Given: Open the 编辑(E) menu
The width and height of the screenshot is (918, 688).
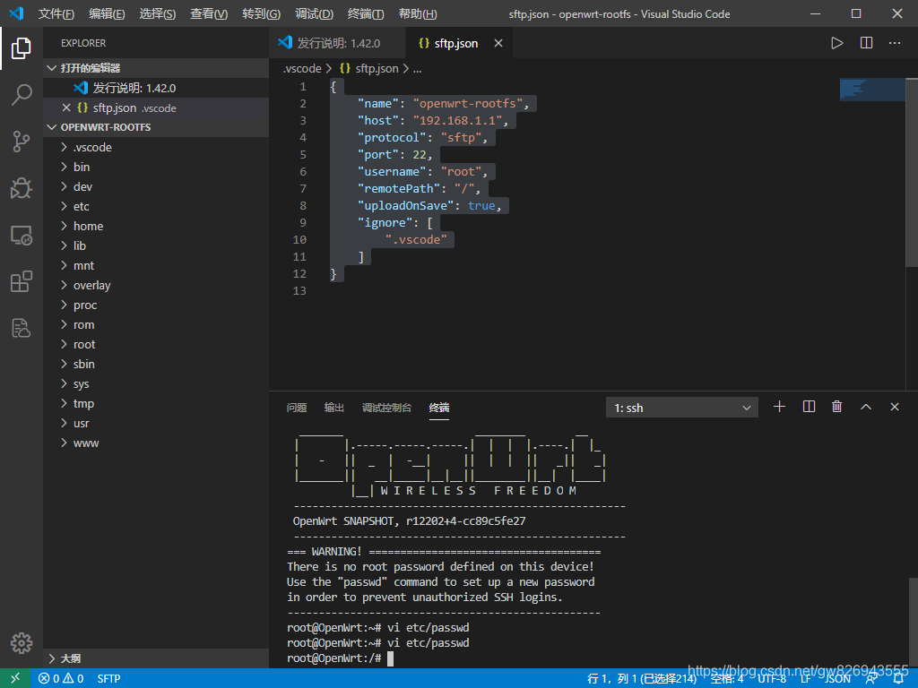Looking at the screenshot, I should point(107,13).
